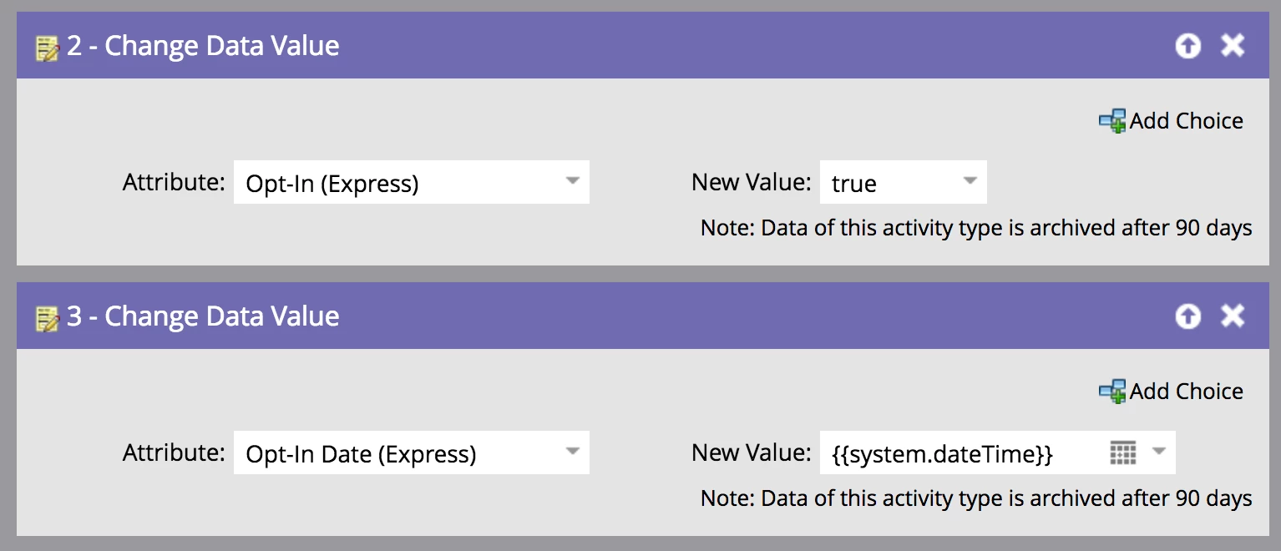Open the {{system.dateTime}} value dropdown arrow
The image size is (1281, 551).
(x=1158, y=452)
